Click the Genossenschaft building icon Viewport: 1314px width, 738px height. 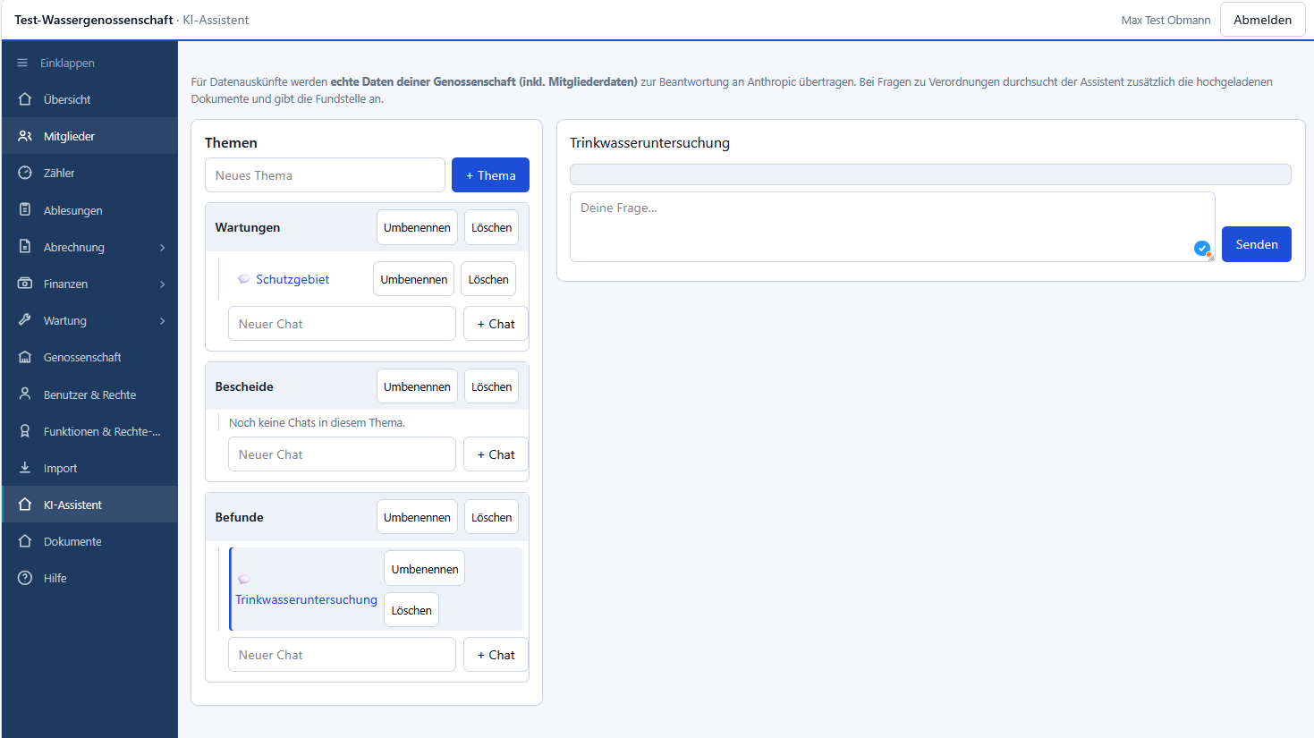coord(25,357)
